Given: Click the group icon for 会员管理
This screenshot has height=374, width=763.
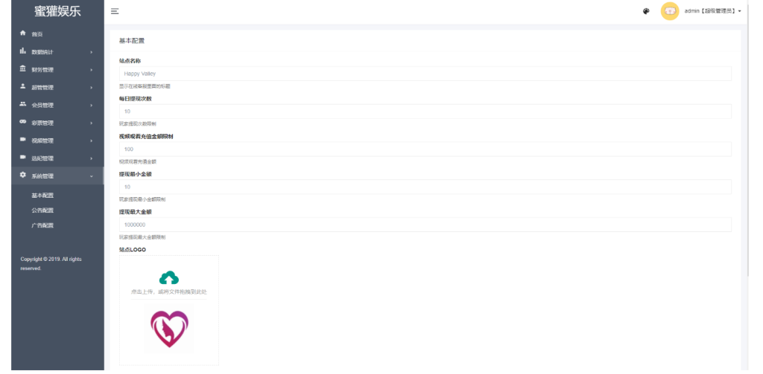Looking at the screenshot, I should [x=22, y=104].
